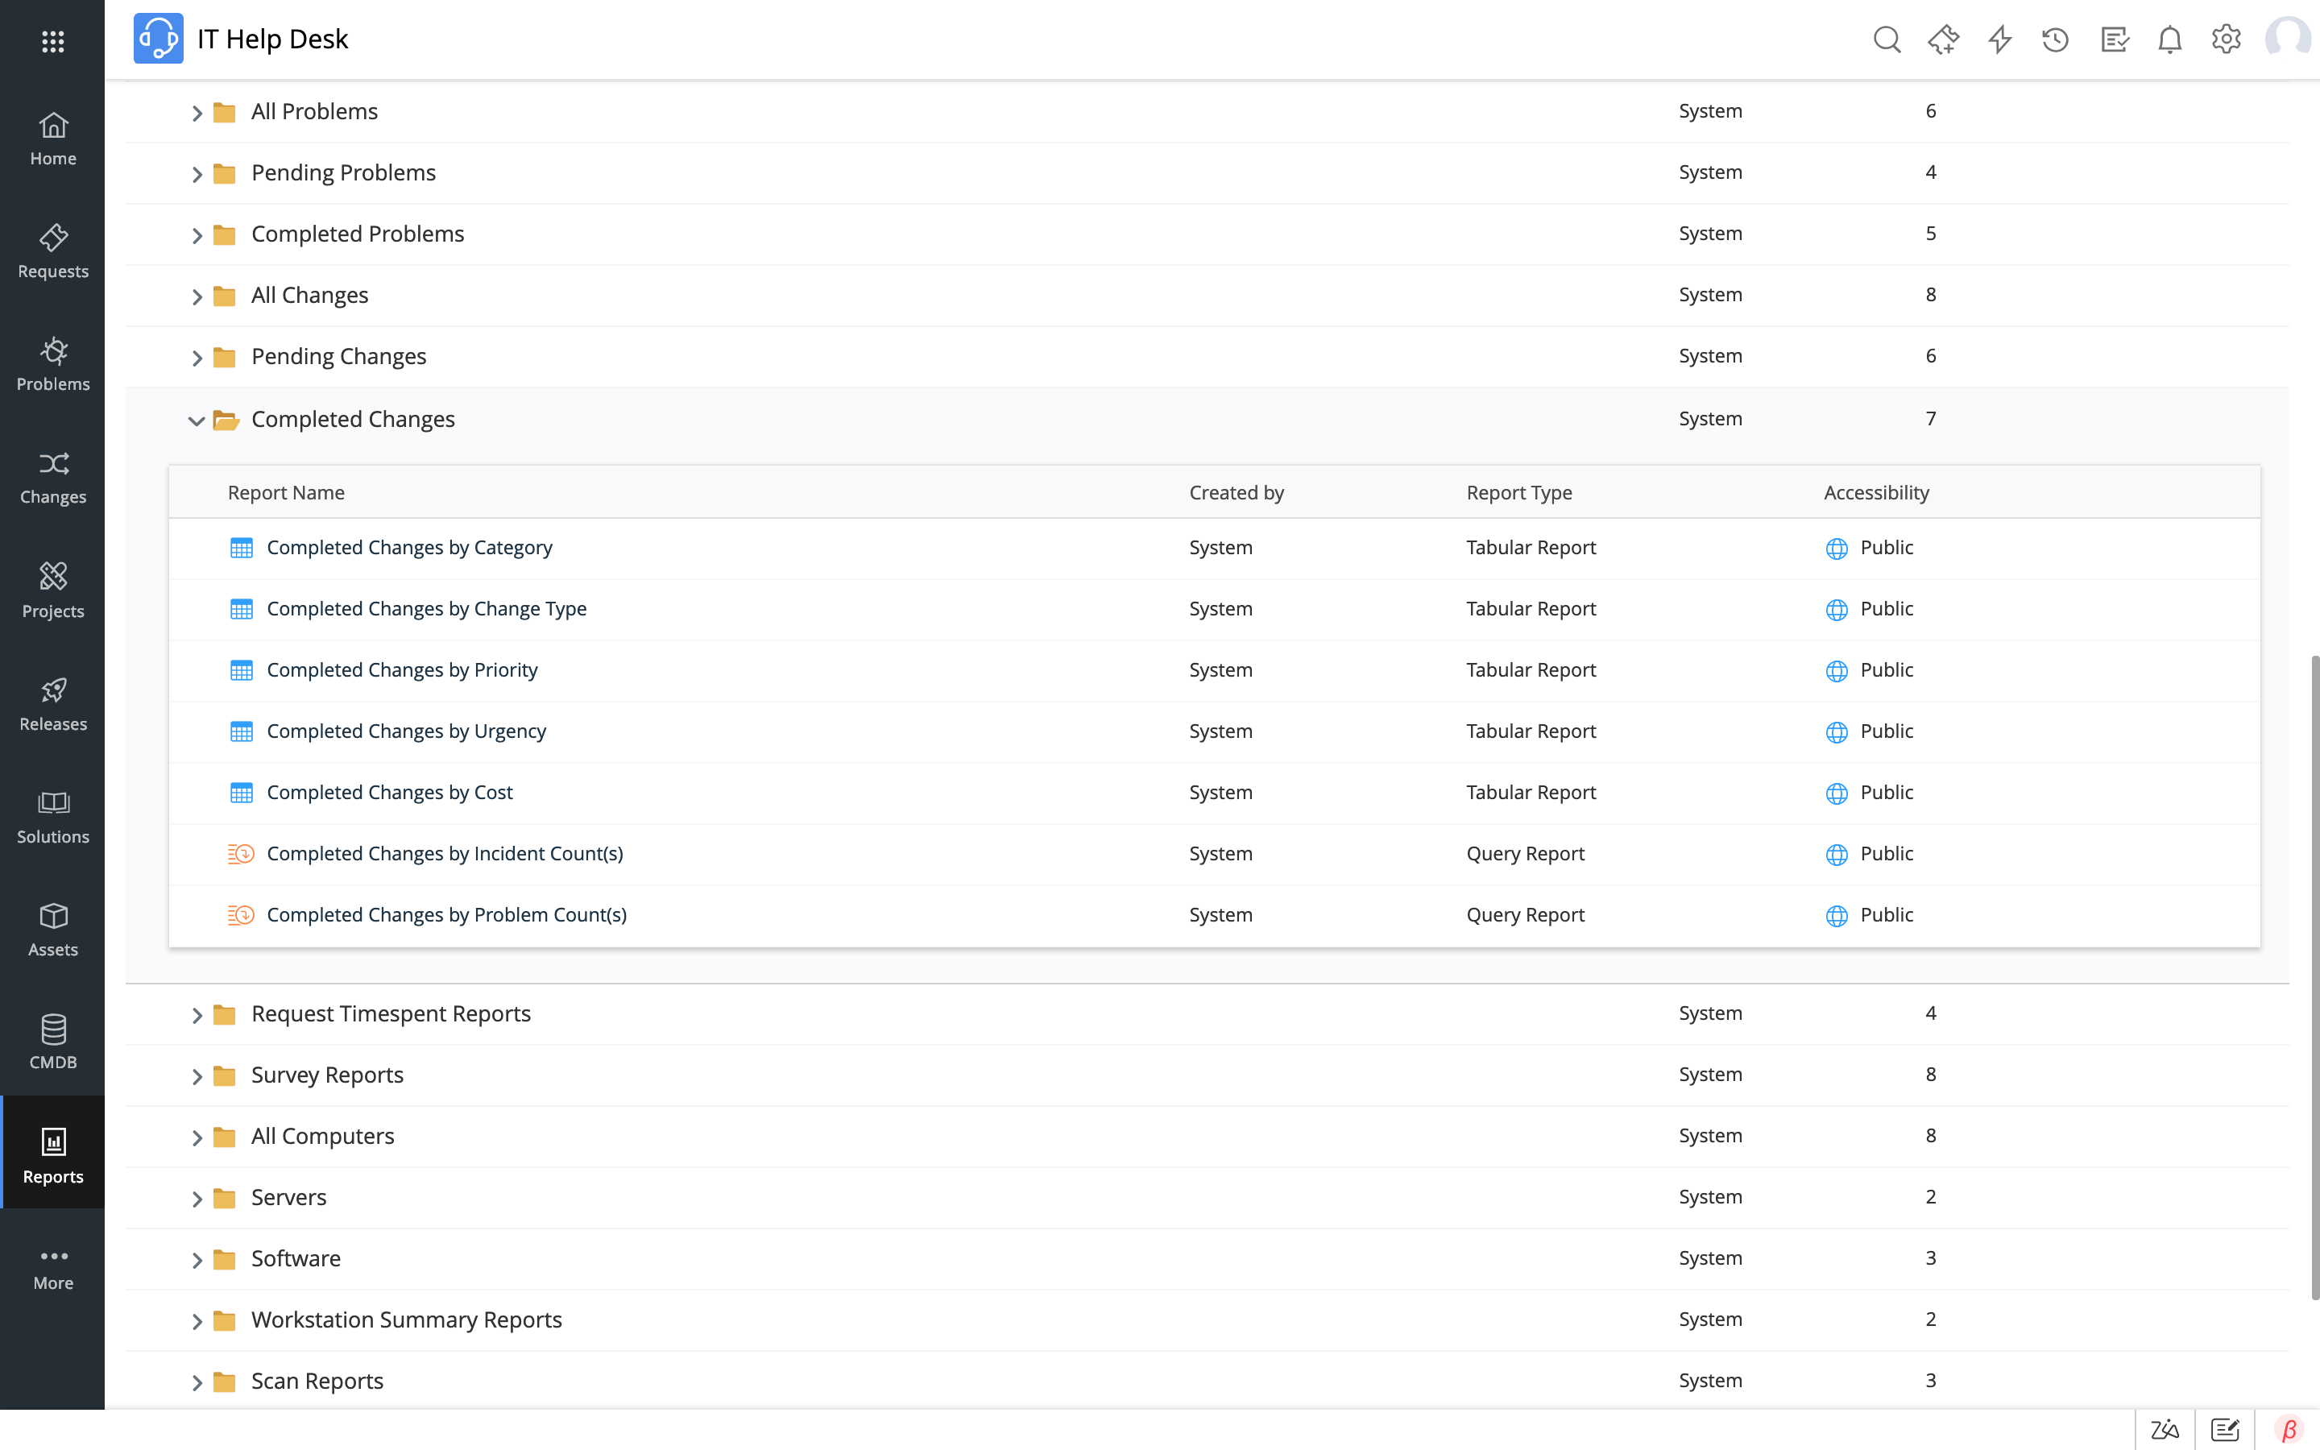2320x1450 pixels.
Task: Open Requests from sidebar navigation
Action: coord(52,249)
